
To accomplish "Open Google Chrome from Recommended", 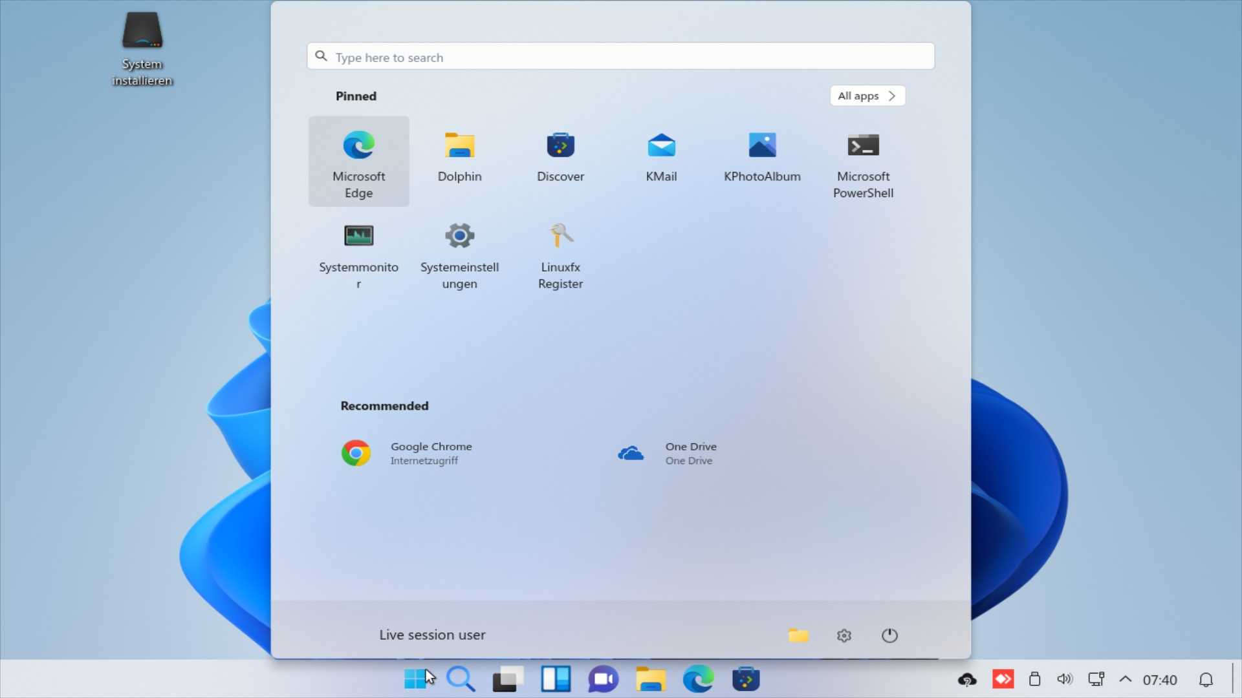I will coord(408,452).
